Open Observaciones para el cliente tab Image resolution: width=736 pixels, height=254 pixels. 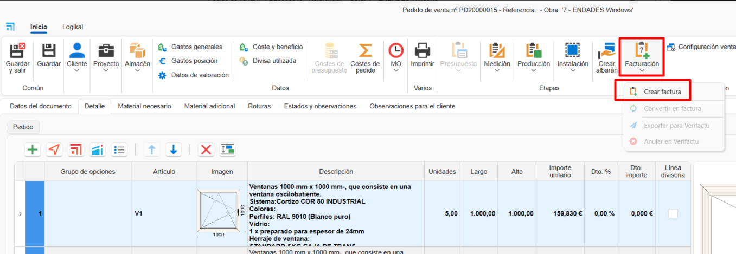[x=412, y=106]
